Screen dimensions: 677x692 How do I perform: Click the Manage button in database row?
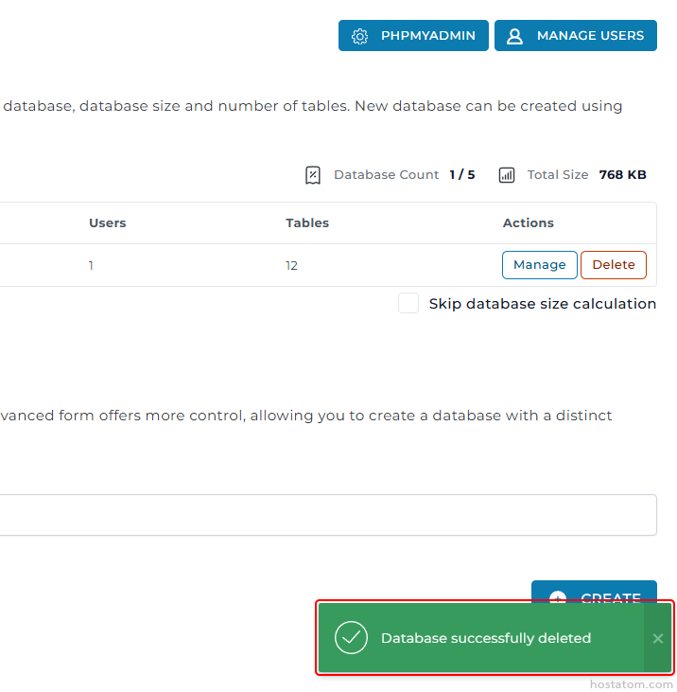click(540, 265)
